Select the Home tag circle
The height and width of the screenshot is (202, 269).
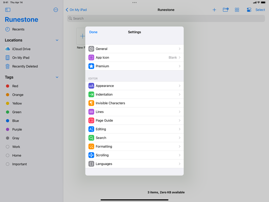tap(8, 155)
